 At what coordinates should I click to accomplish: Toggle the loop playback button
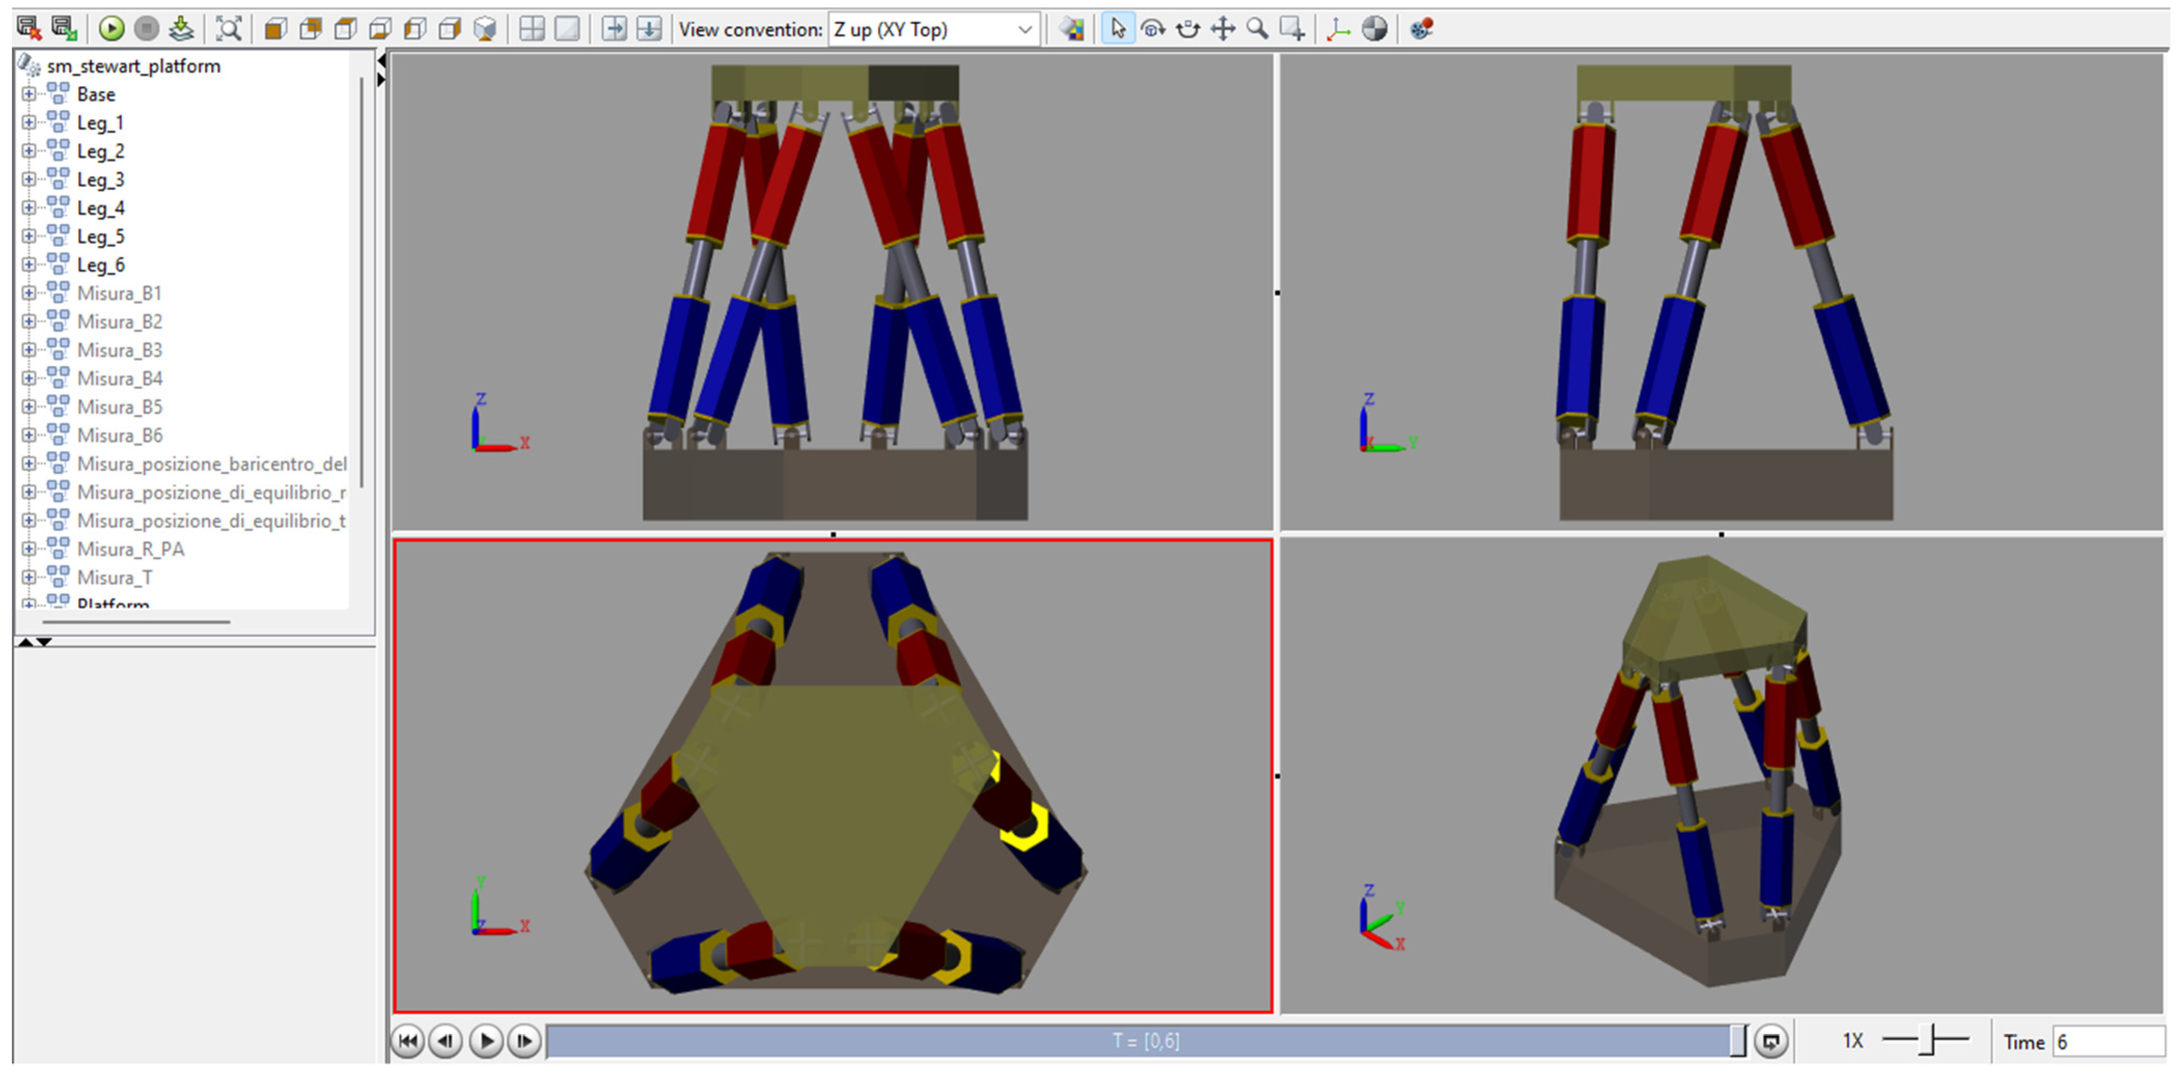click(1770, 1041)
